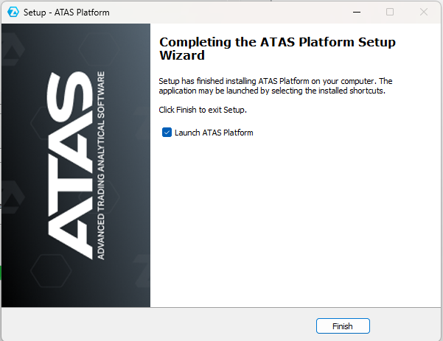Close the ATAS Platform Setup window
The height and width of the screenshot is (341, 443).
click(424, 12)
